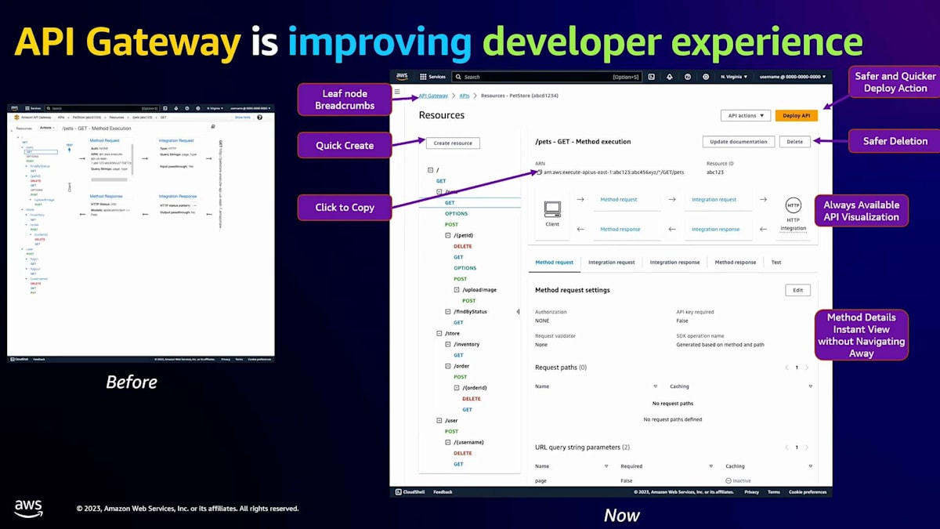The image size is (940, 529).
Task: Switch to the Test tab
Action: (x=776, y=263)
